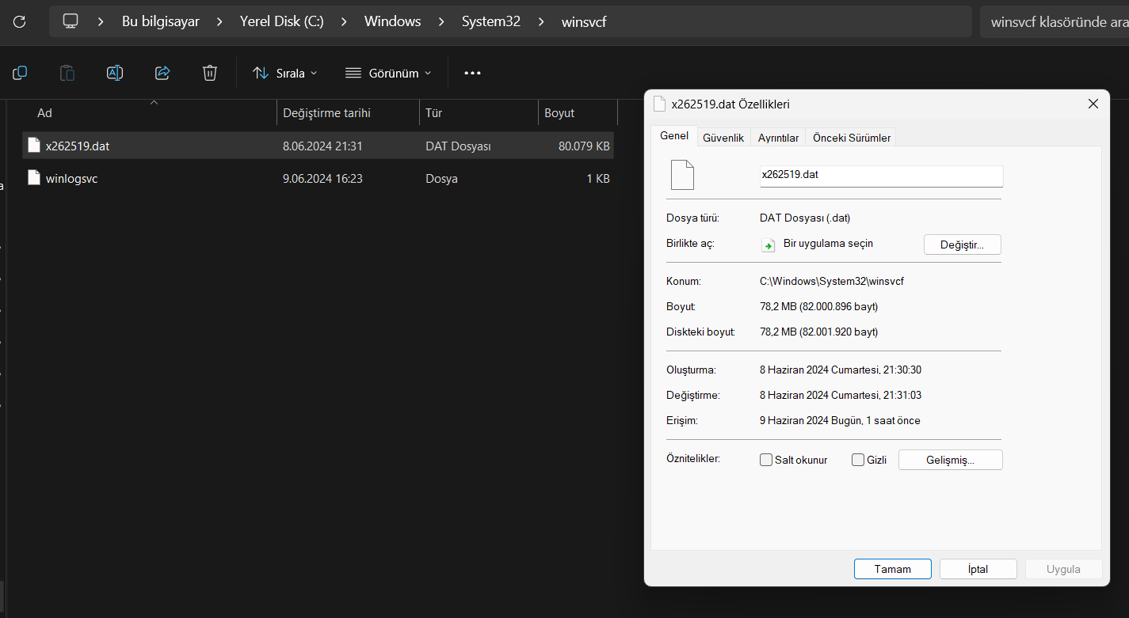Click Bu bilgisayar in the address bar
This screenshot has height=618, width=1129.
click(x=161, y=21)
